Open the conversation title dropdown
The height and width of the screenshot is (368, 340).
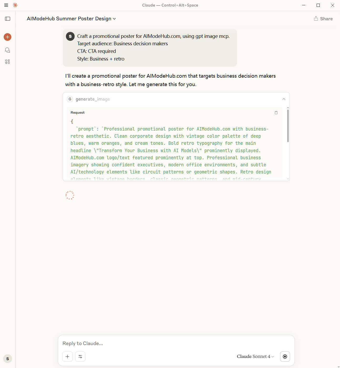click(x=114, y=19)
